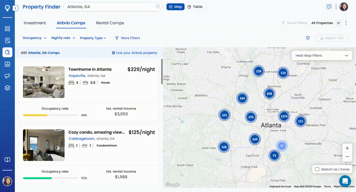Screen dimensions: 356x192
Task: Expand the Occupancy filter
Action: (35, 38)
